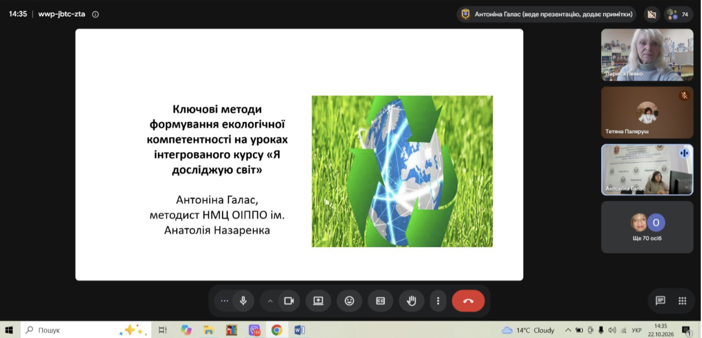Click the stop-presentation view icon at top
The height and width of the screenshot is (338, 702).
point(652,14)
